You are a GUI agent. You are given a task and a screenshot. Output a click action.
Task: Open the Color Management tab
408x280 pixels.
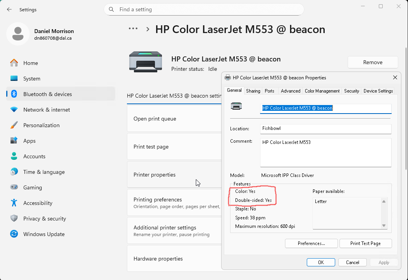(322, 91)
